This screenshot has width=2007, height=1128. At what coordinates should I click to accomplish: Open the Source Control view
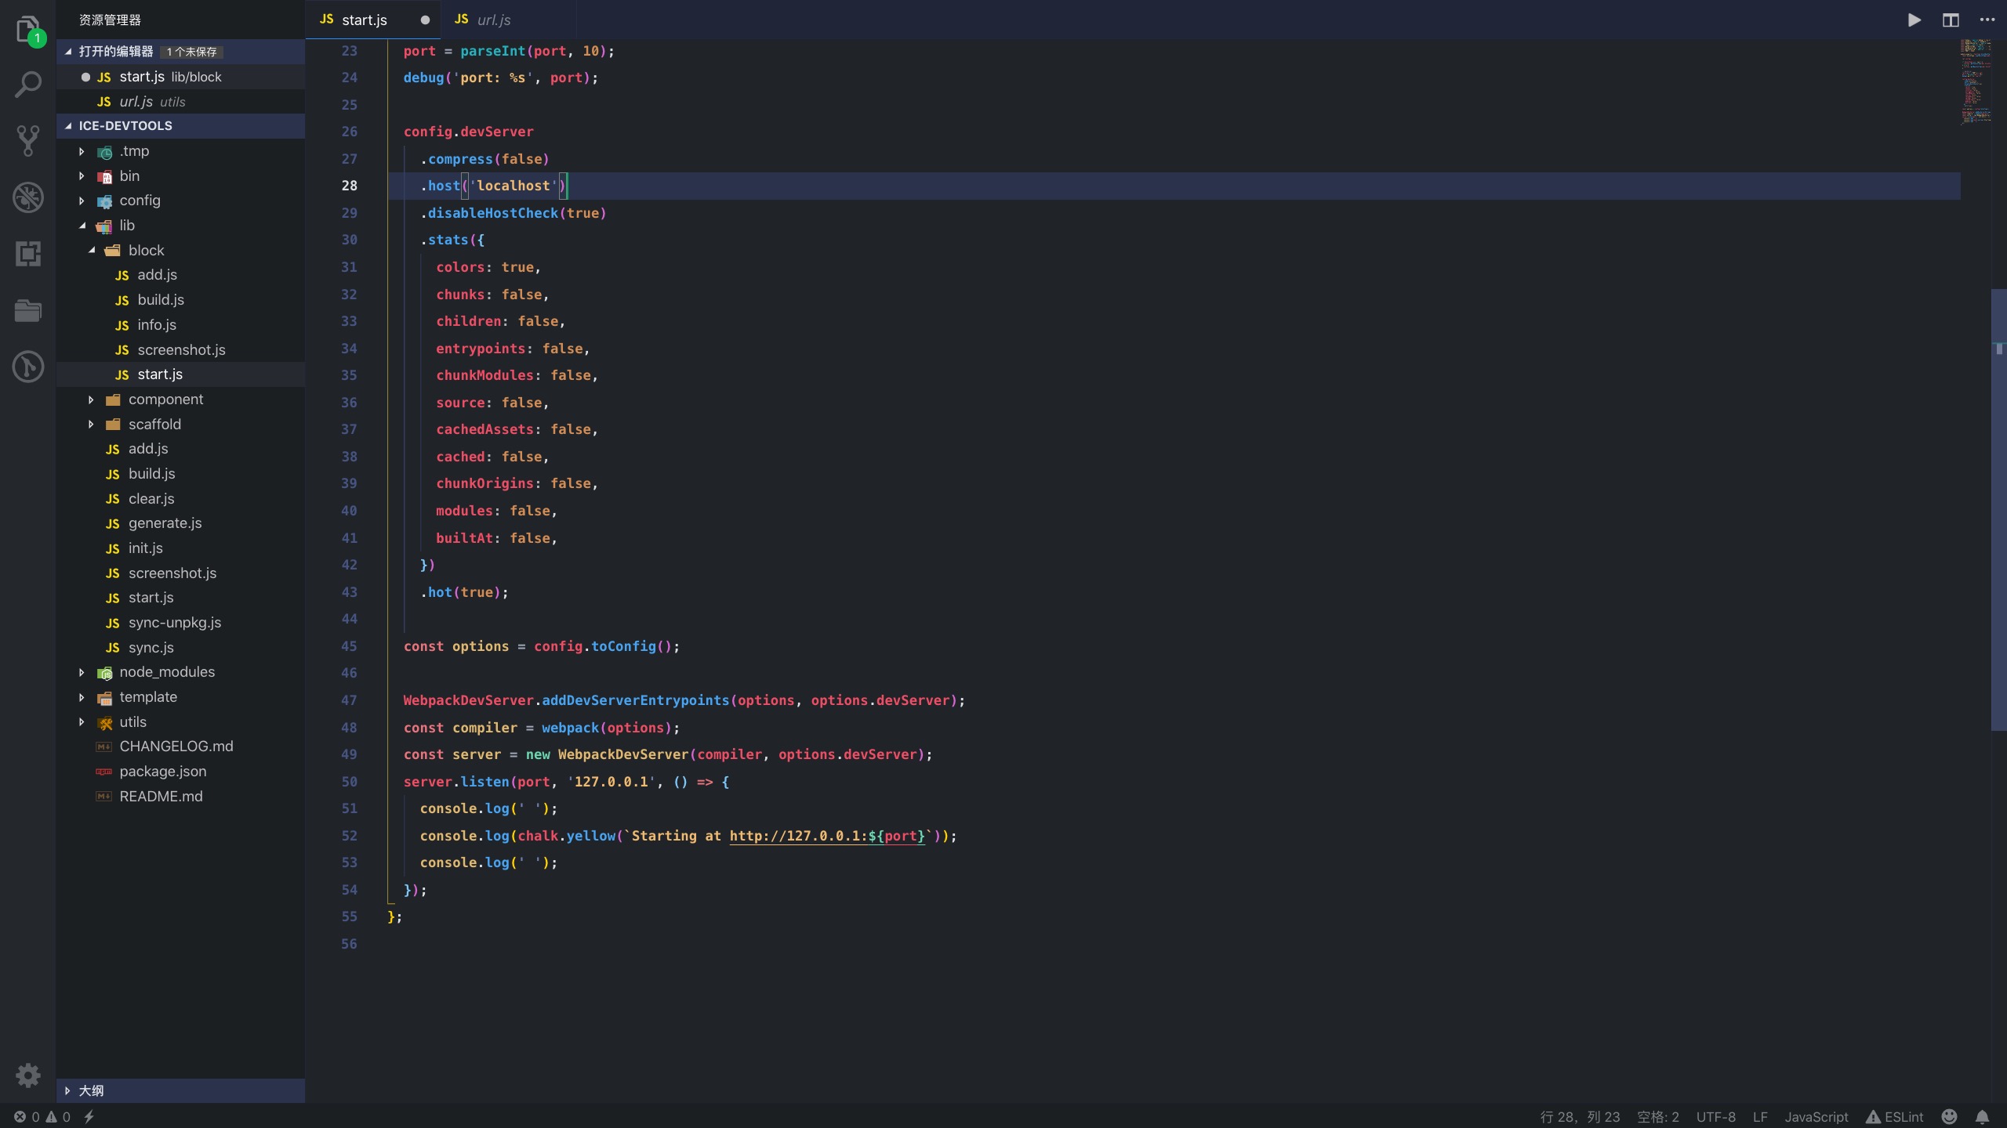[28, 141]
